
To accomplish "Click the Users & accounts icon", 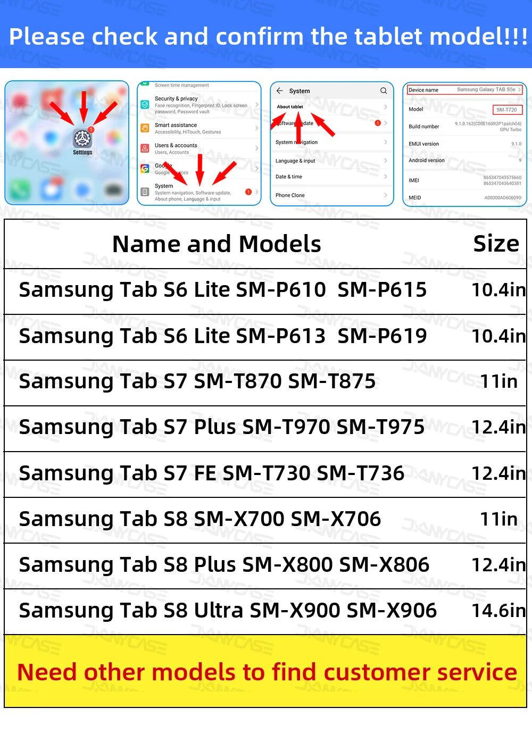I will (x=144, y=148).
